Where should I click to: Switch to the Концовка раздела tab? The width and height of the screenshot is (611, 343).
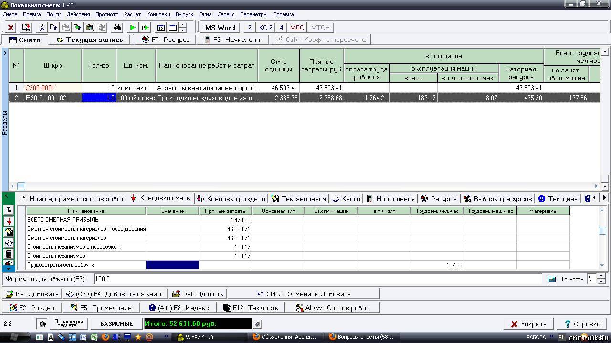[232, 199]
